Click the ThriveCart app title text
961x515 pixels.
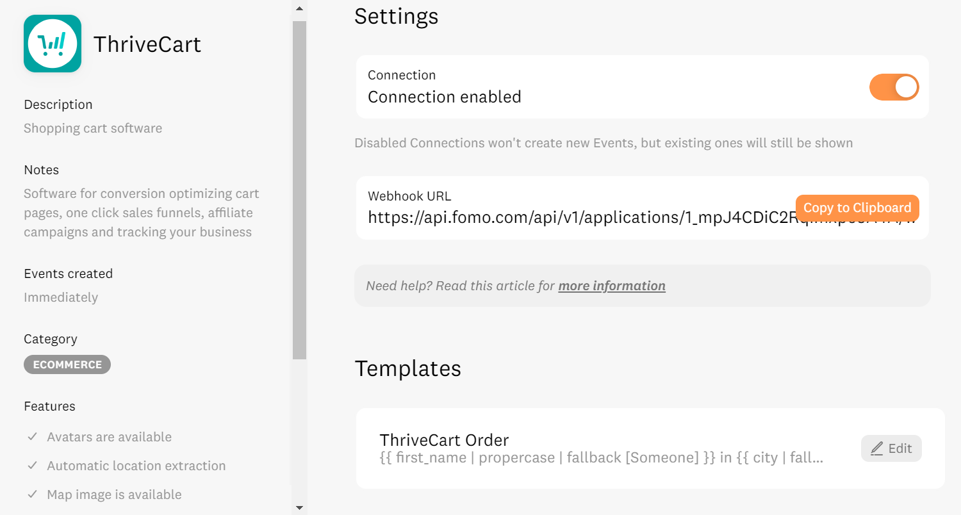pyautogui.click(x=147, y=44)
